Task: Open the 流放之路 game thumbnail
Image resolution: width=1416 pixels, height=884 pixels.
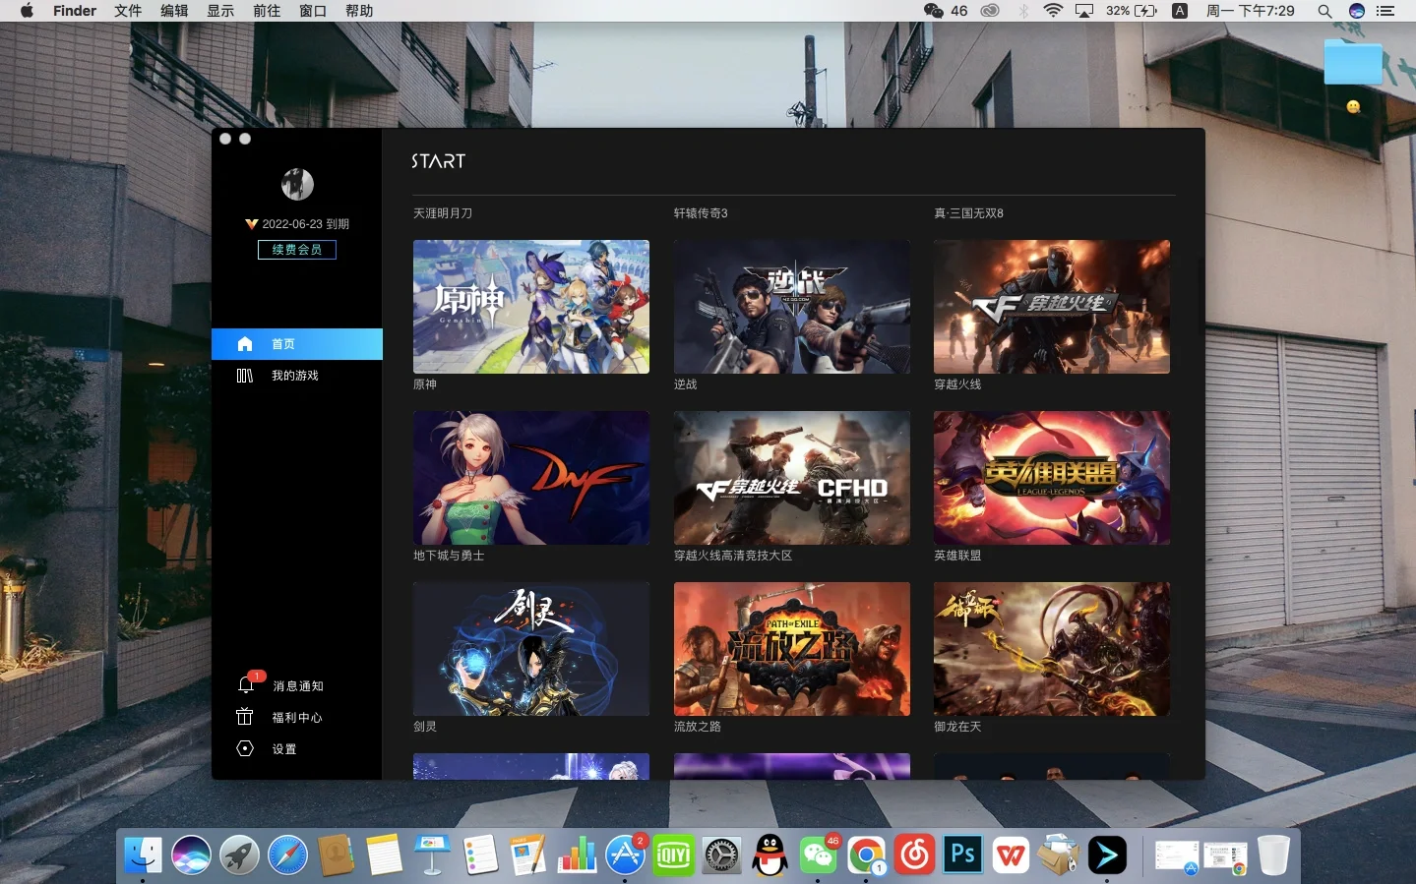Action: click(792, 649)
